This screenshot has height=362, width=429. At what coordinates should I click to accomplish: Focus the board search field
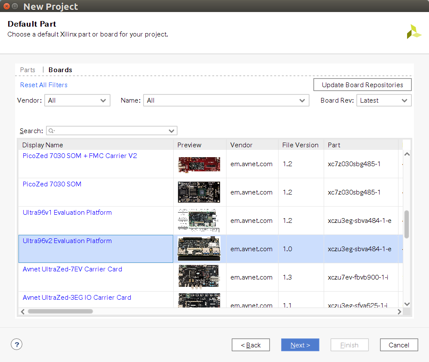click(112, 131)
